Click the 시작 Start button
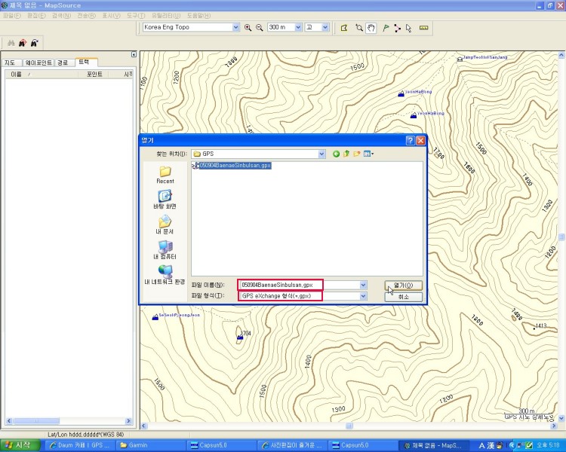This screenshot has height=452, width=566. click(20, 445)
